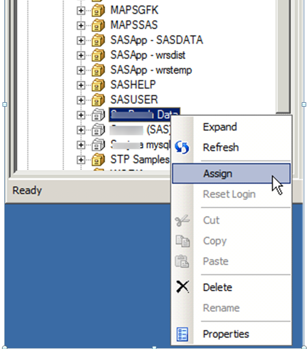Select the SASUSER tree item label
307x349 pixels.
134,99
